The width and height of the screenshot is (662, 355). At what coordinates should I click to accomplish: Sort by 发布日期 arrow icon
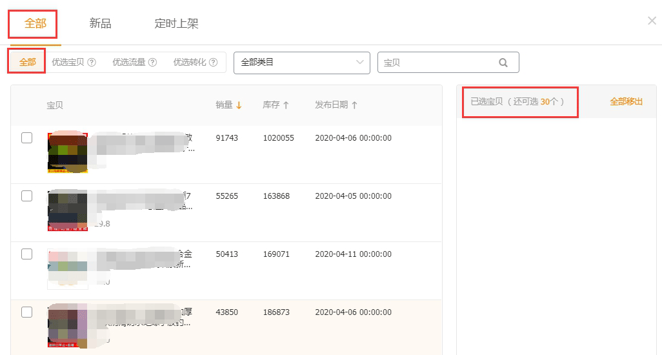(x=354, y=105)
